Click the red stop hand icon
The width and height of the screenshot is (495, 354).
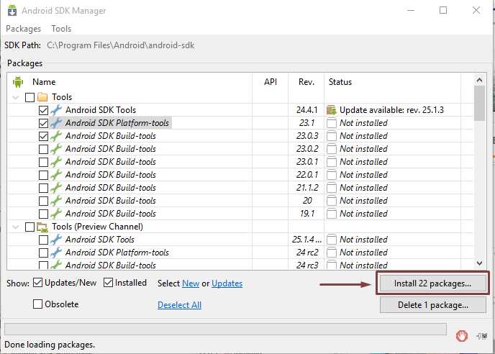(461, 335)
